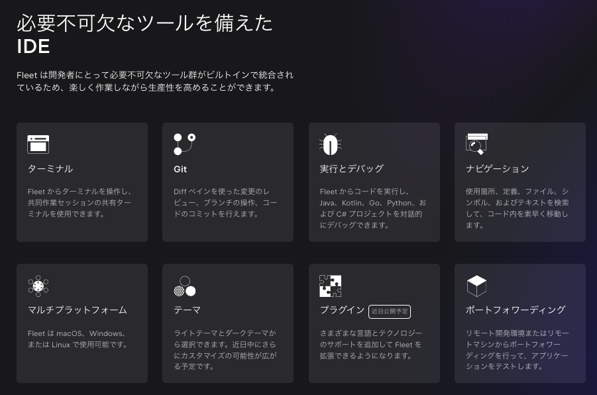Screen dimensions: 597x395
Task: Click the debug description mentioning Java, Kotlin
Action: point(373,208)
